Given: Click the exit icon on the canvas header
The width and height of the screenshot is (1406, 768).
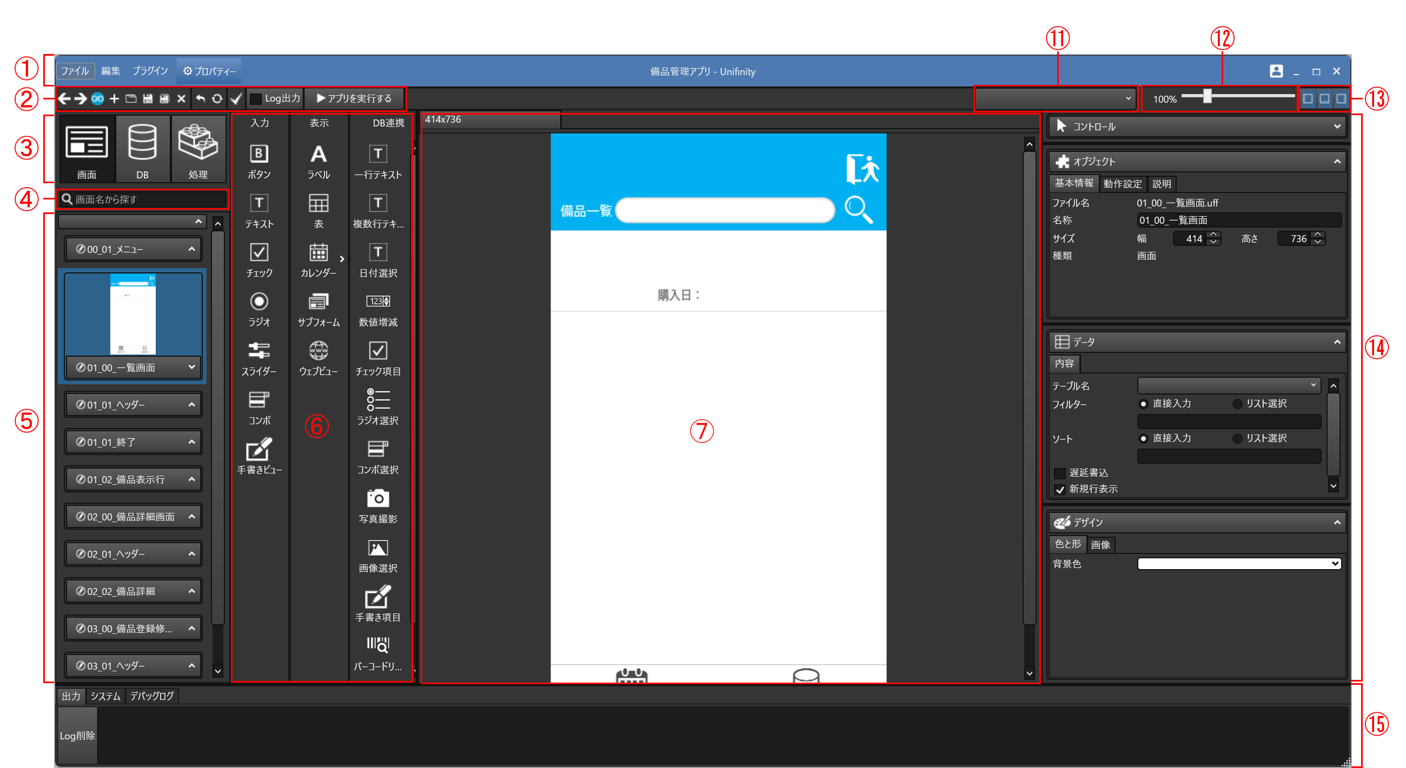Looking at the screenshot, I should pyautogui.click(x=863, y=169).
